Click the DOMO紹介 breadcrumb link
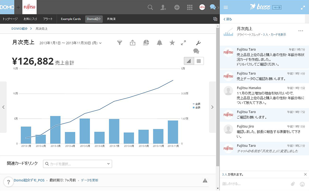This screenshot has height=193, width=309. tap(19, 29)
